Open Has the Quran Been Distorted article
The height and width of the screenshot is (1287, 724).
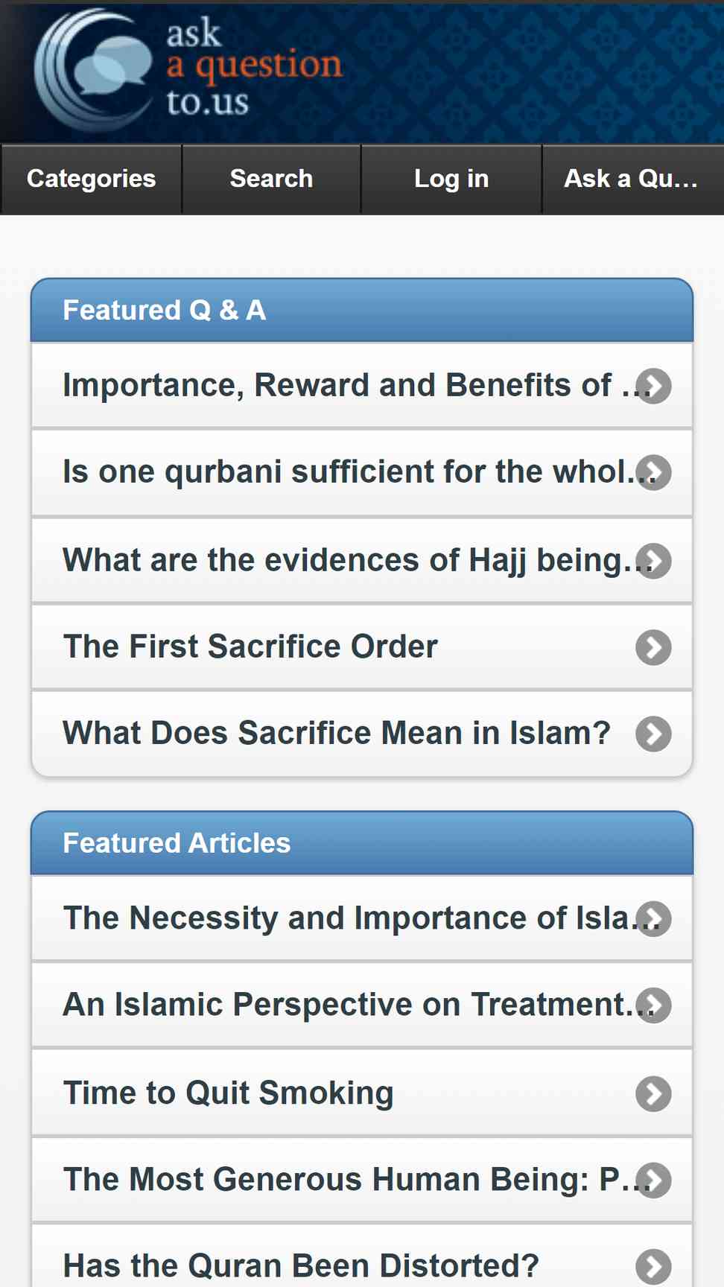point(362,1259)
